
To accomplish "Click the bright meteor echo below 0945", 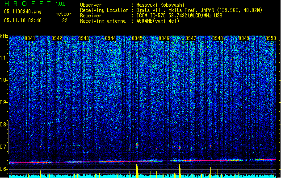I will [x=137, y=145].
